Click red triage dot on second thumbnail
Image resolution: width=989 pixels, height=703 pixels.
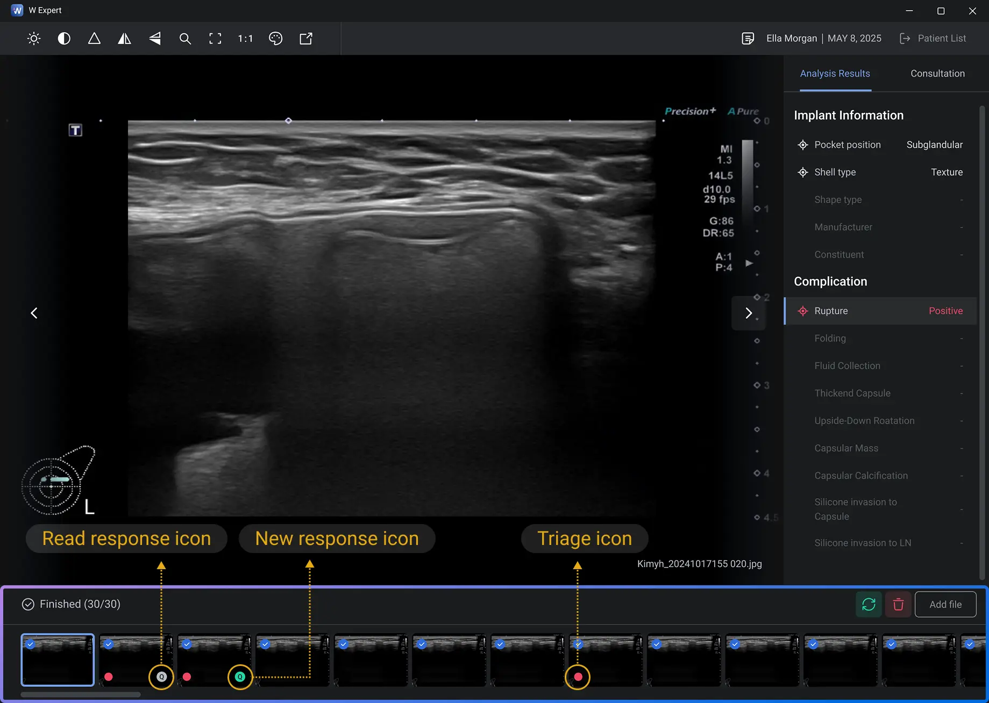[109, 677]
